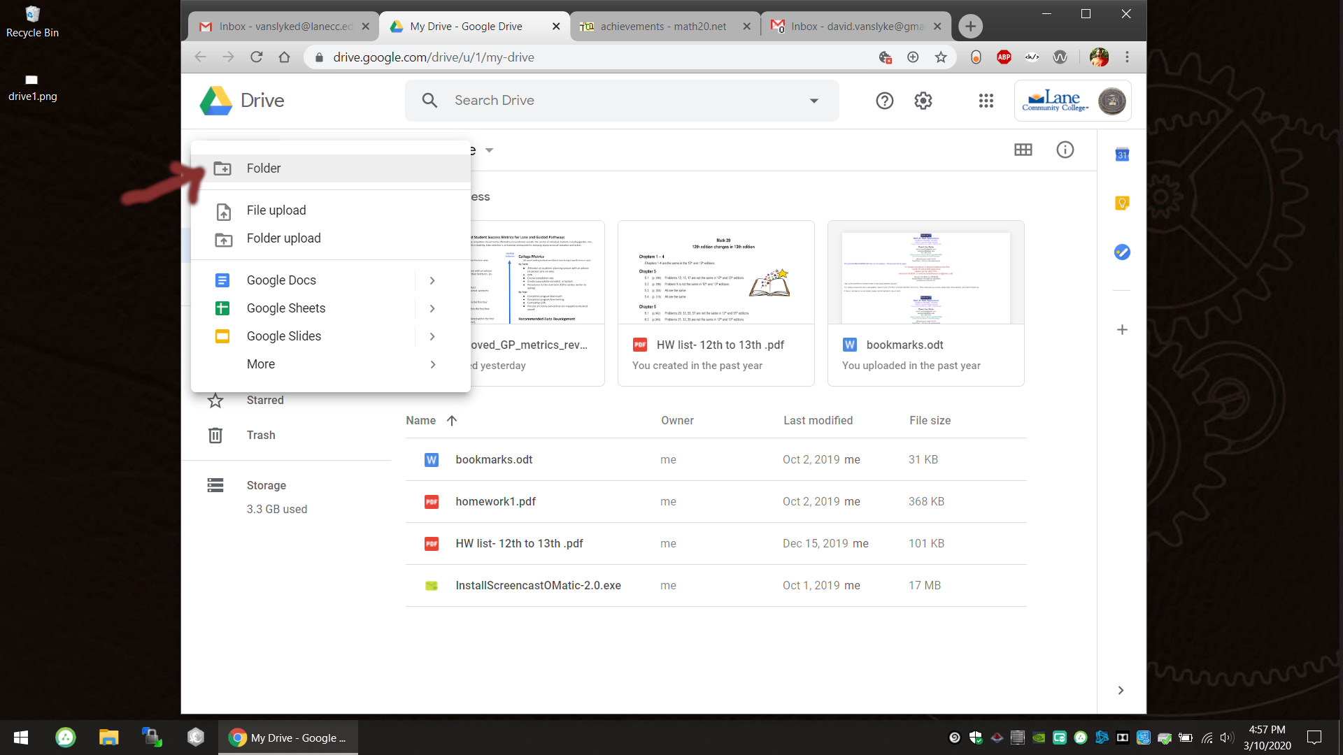Open the Google apps grid
The width and height of the screenshot is (1343, 755).
click(986, 101)
